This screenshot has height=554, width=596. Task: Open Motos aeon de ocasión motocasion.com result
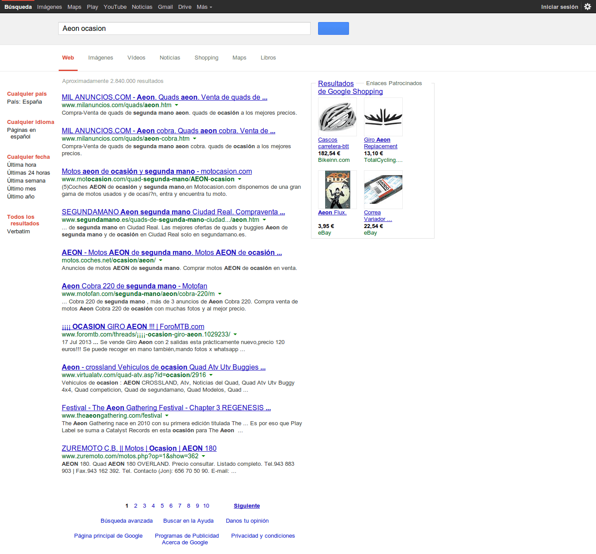click(x=157, y=171)
